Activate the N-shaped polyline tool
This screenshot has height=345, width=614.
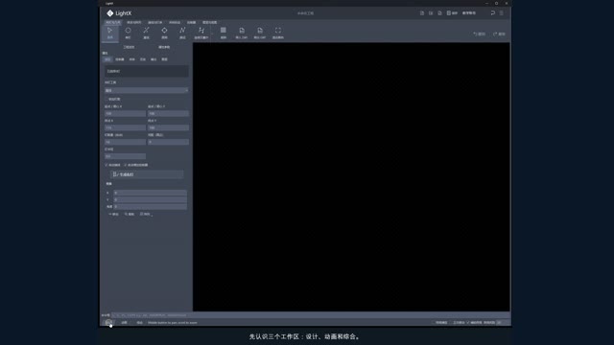tap(182, 31)
